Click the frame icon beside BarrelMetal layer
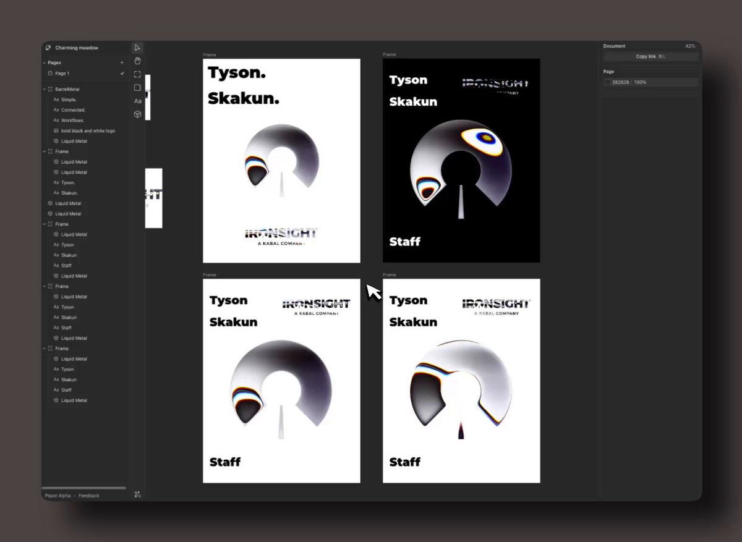Screen dimensions: 742x542 coord(51,89)
